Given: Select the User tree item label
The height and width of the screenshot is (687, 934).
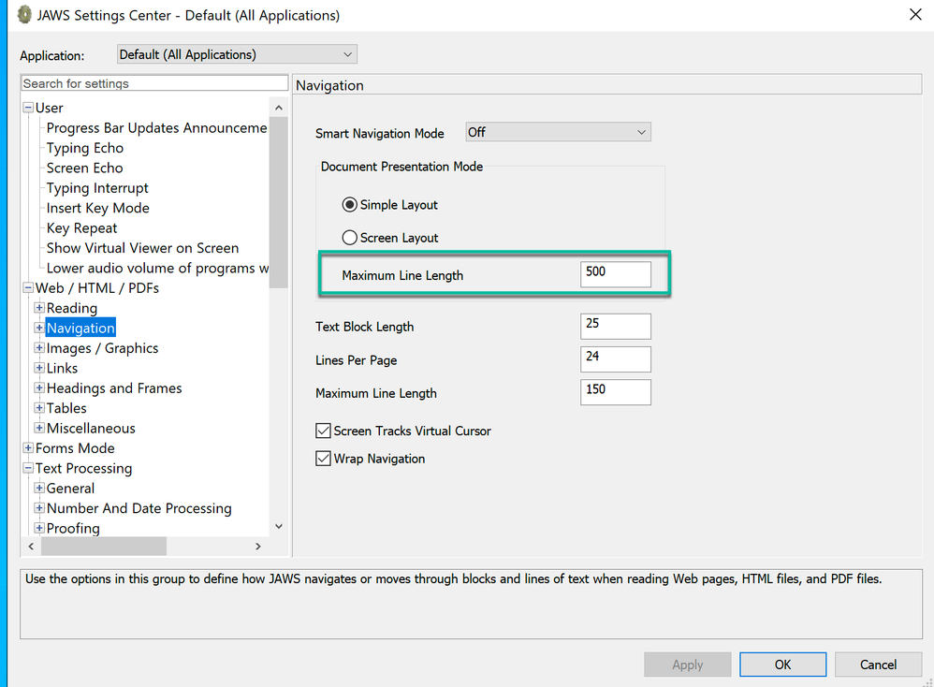Looking at the screenshot, I should point(49,108).
